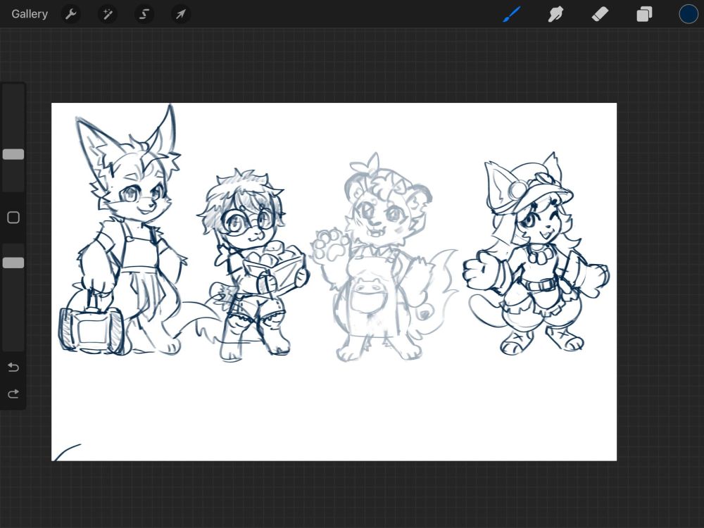Tap the cat character wearing a hat

point(536,253)
